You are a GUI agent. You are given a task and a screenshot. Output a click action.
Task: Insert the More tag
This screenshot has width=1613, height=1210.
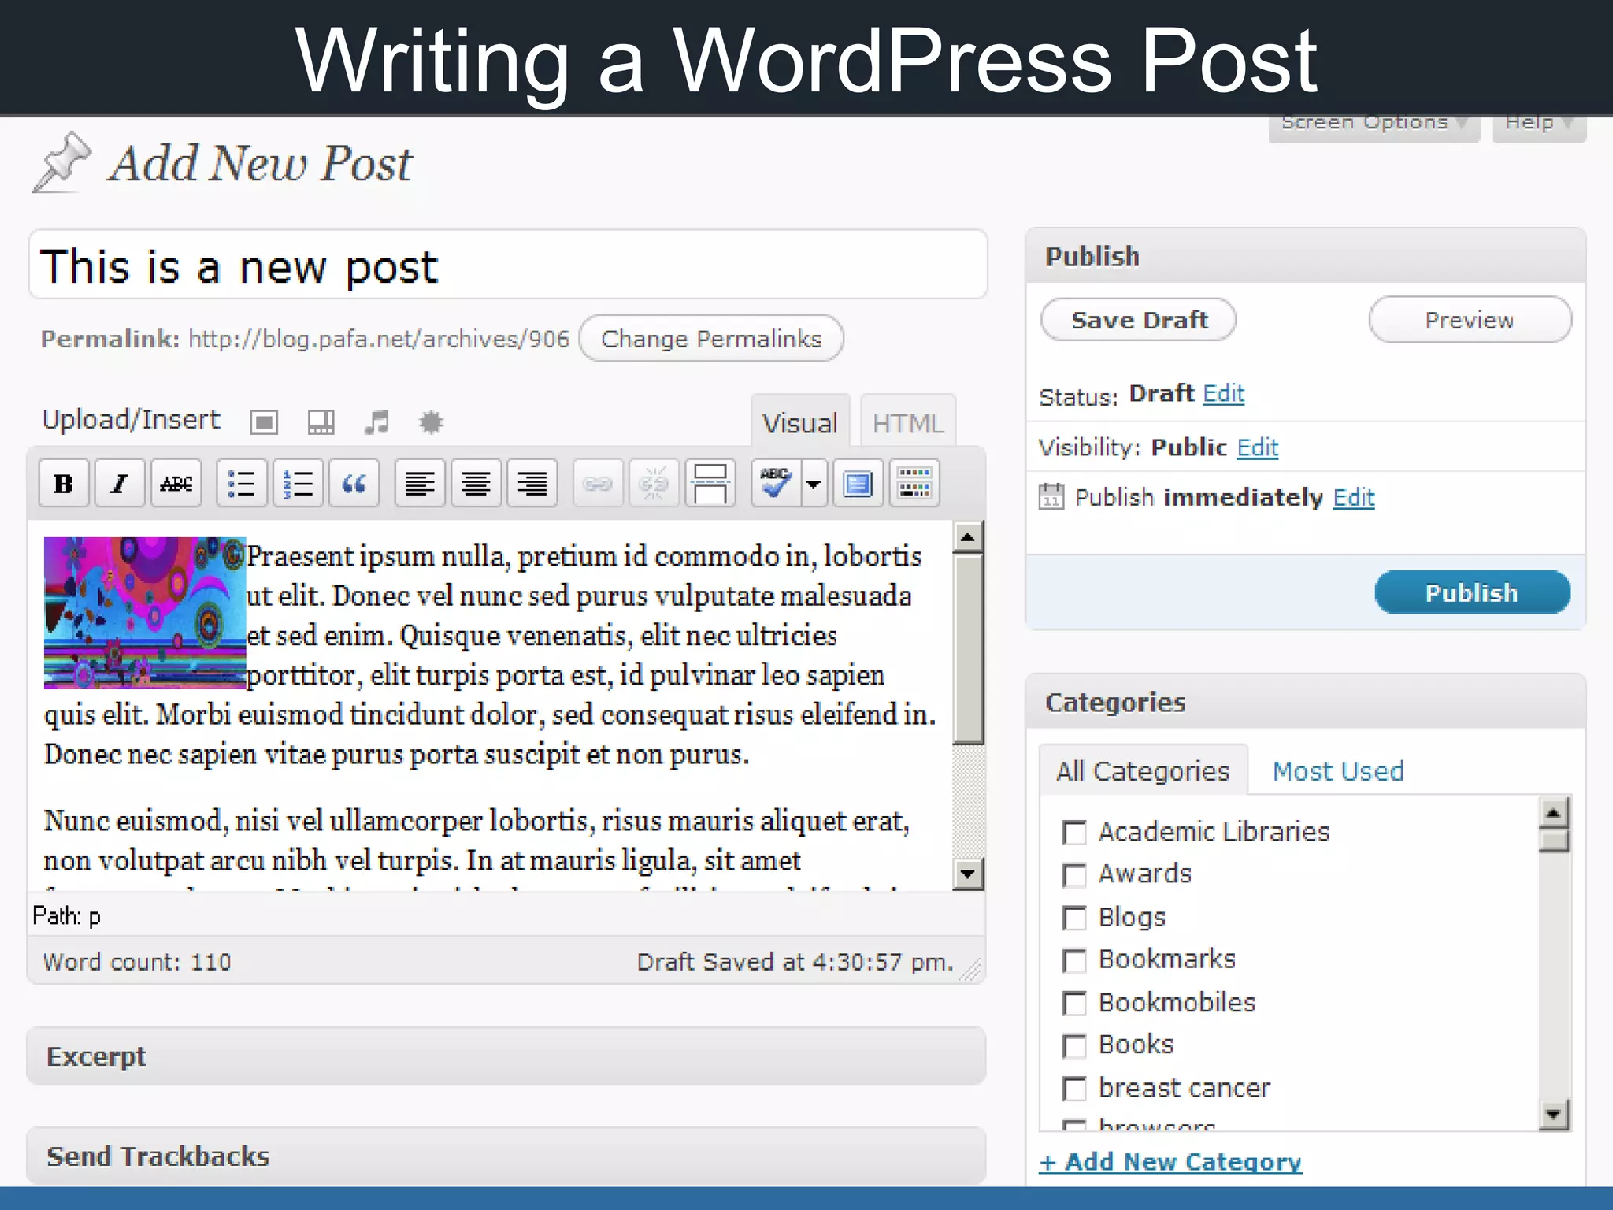pyautogui.click(x=710, y=483)
